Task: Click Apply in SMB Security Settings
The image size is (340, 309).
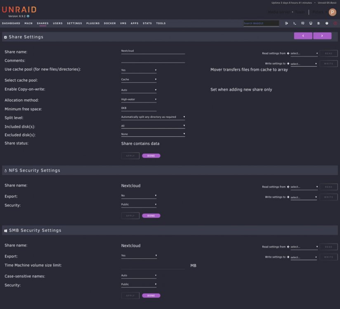Action: click(130, 295)
